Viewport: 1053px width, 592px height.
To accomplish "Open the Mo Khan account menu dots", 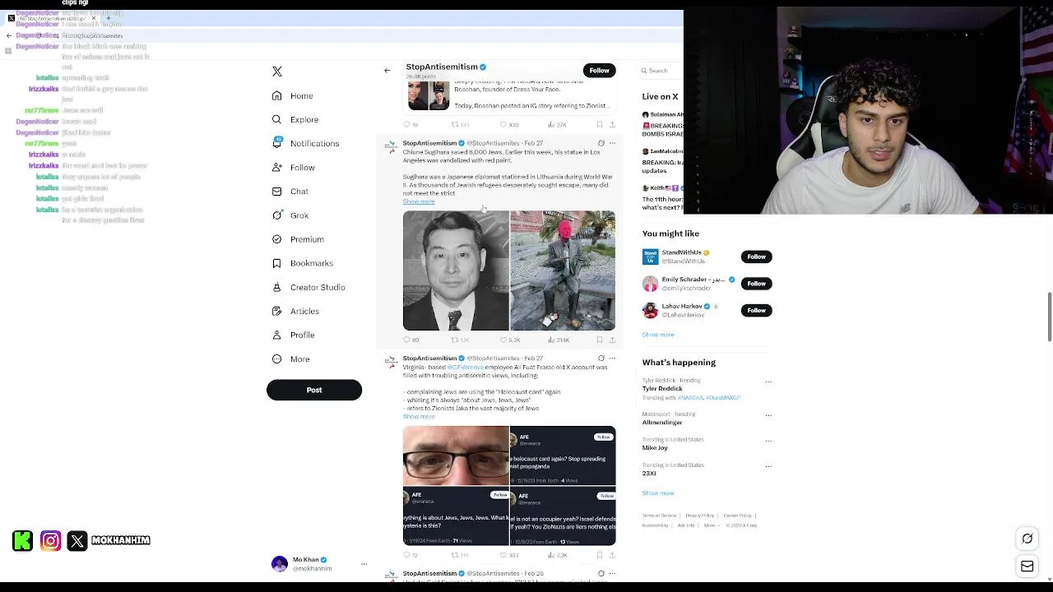I will click(364, 564).
